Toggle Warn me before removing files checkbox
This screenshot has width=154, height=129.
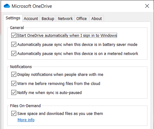coord(14,83)
